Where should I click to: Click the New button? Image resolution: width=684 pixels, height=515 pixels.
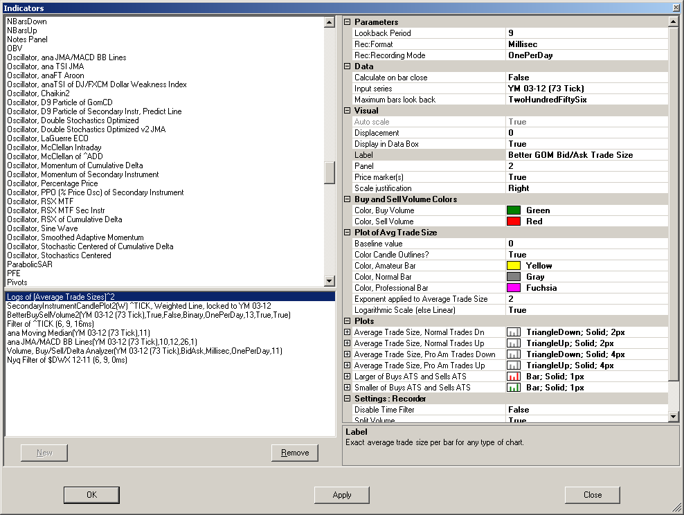click(44, 453)
